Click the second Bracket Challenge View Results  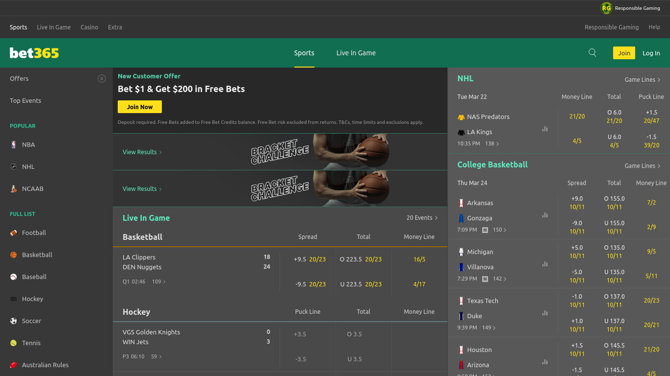pos(142,188)
